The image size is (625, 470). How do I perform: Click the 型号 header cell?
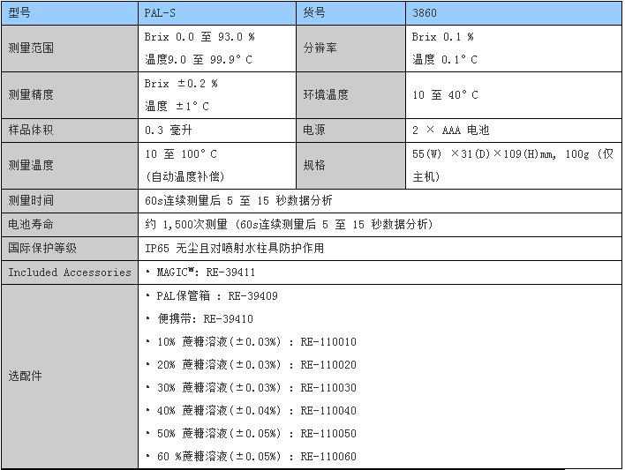point(19,14)
